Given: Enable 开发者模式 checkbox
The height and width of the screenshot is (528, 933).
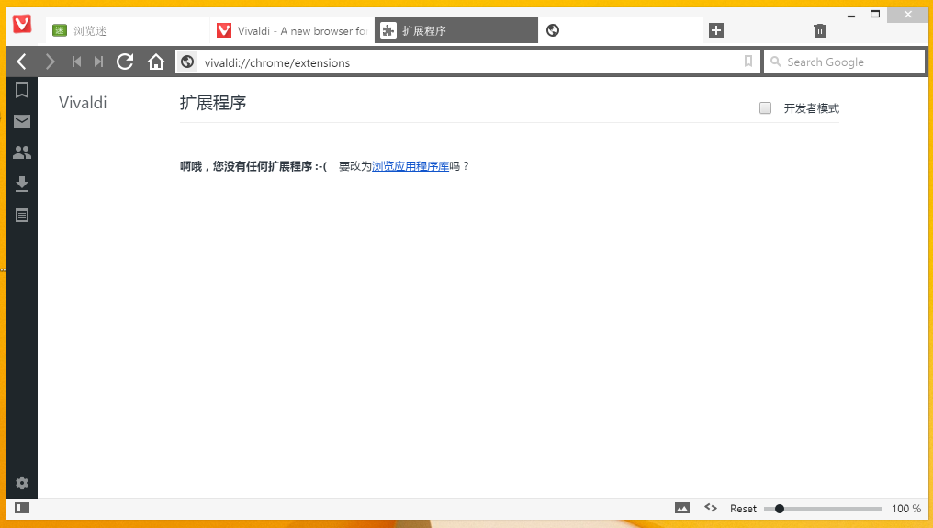Looking at the screenshot, I should (765, 107).
